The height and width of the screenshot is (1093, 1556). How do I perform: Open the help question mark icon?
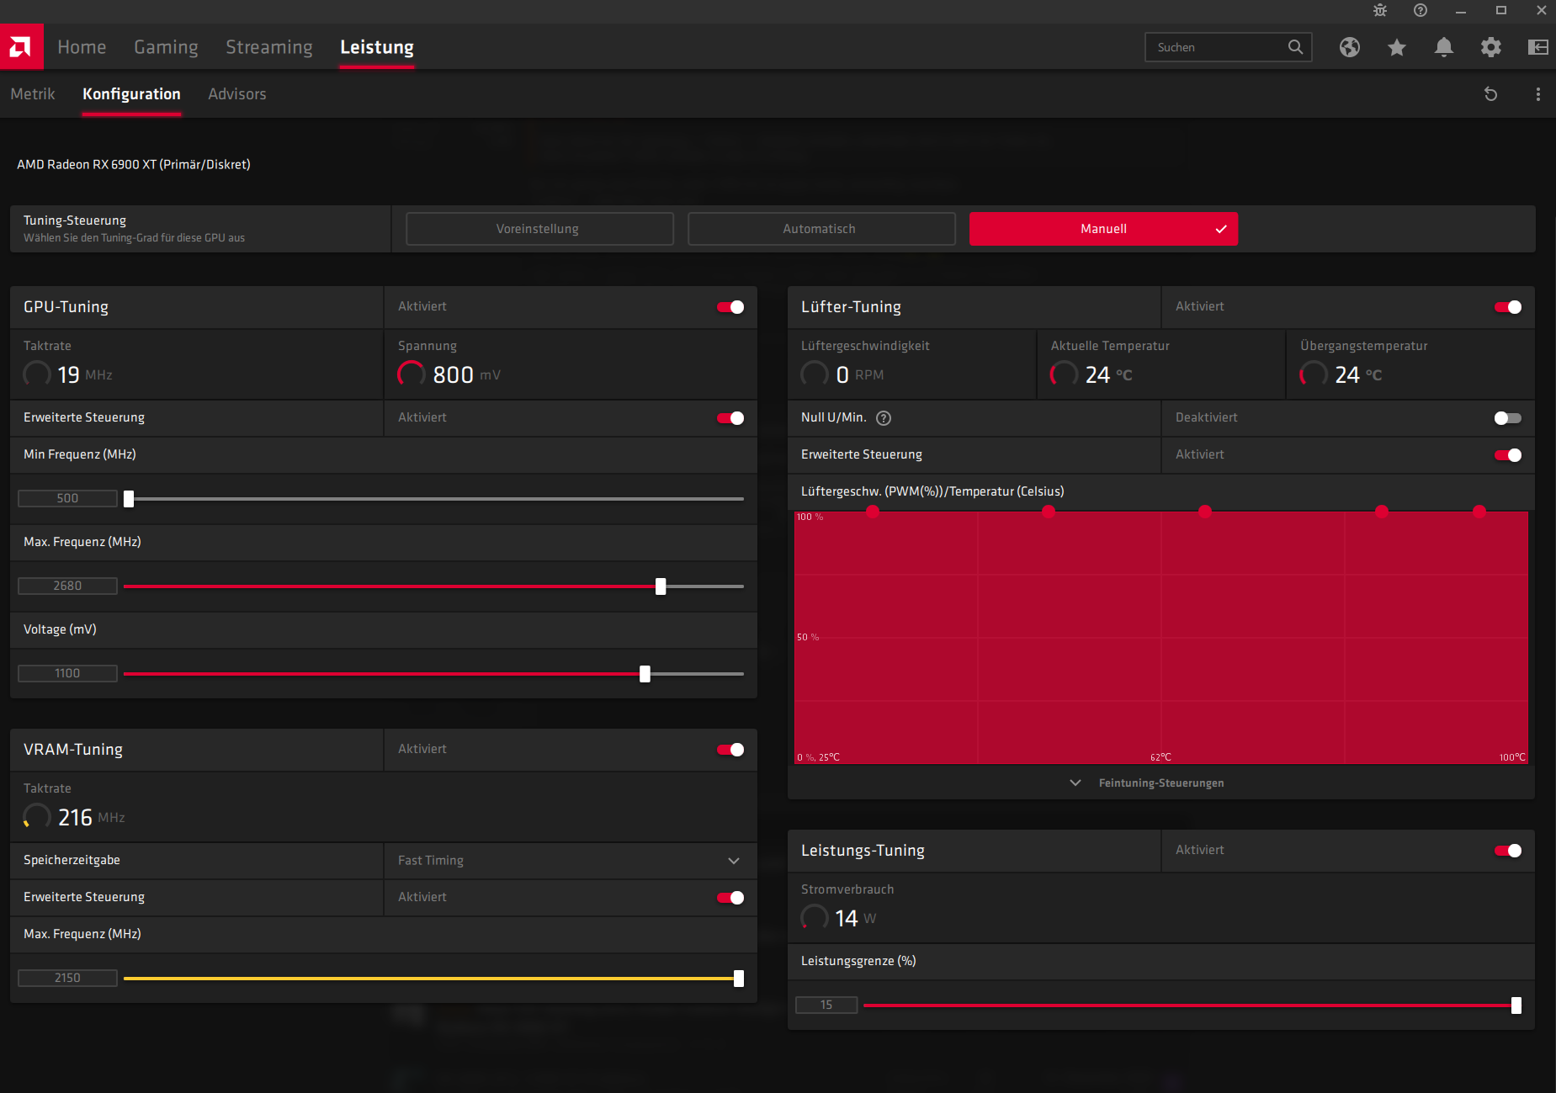pos(1421,11)
